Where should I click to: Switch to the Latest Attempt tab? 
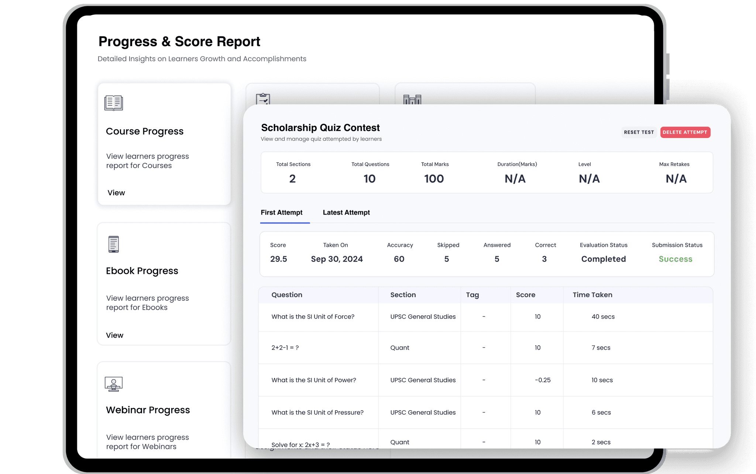[346, 212]
